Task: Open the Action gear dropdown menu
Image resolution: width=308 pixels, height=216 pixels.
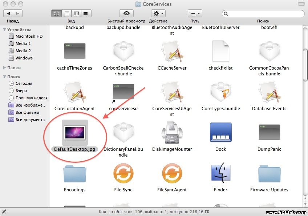Action: click(x=158, y=13)
